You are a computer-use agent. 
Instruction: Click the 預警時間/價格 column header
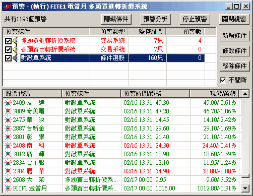pos(155,94)
